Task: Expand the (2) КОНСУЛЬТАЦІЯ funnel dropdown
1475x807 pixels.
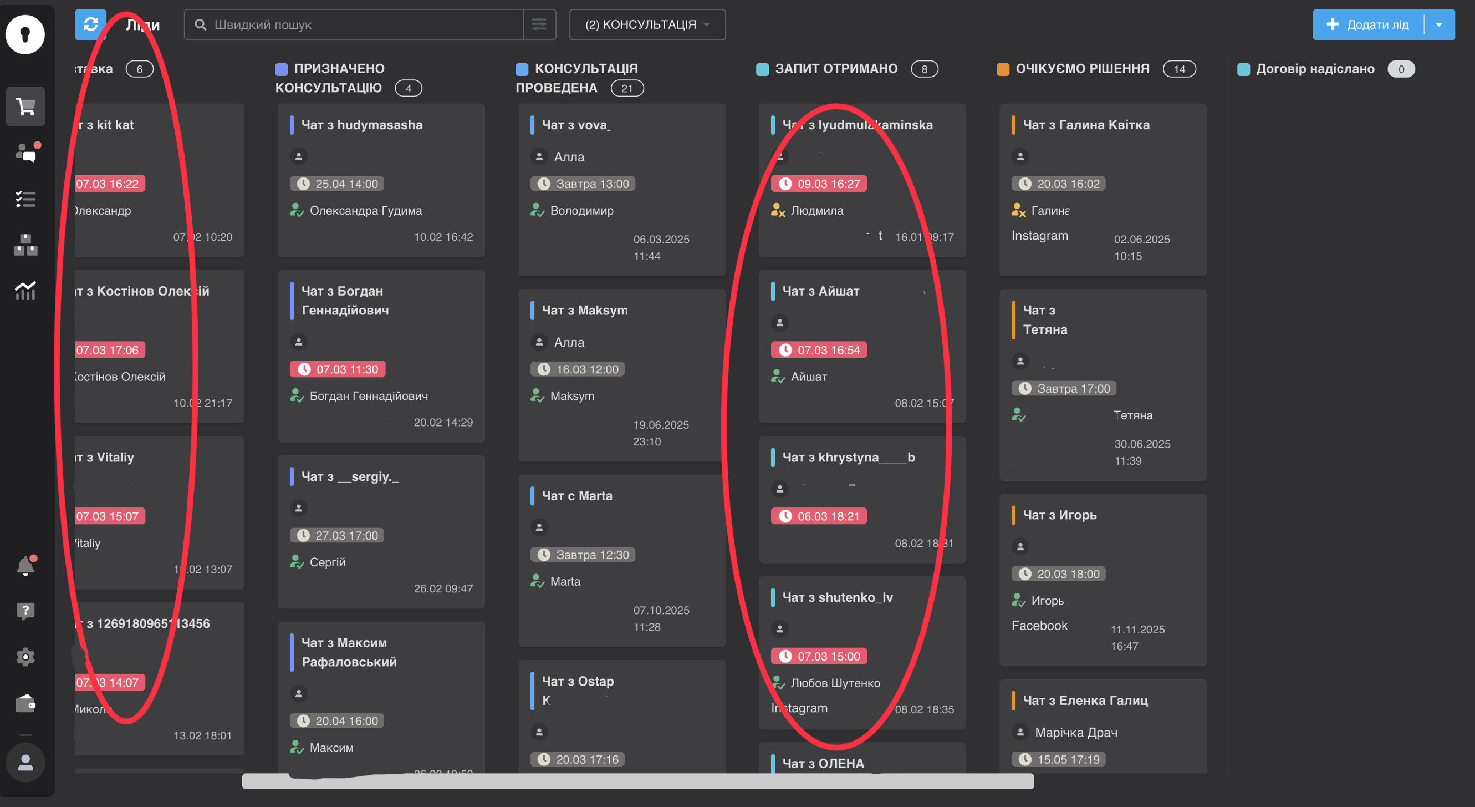Action: (647, 24)
